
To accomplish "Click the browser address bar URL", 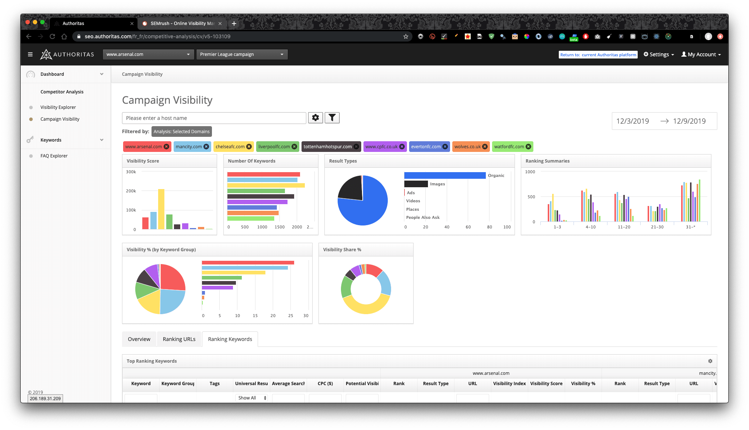I will pyautogui.click(x=157, y=36).
